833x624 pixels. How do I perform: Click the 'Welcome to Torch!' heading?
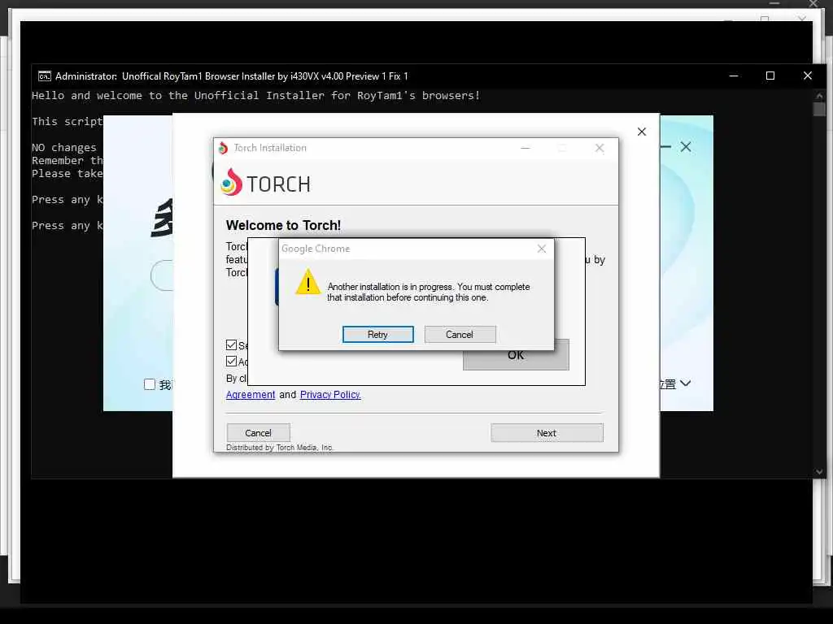click(284, 226)
